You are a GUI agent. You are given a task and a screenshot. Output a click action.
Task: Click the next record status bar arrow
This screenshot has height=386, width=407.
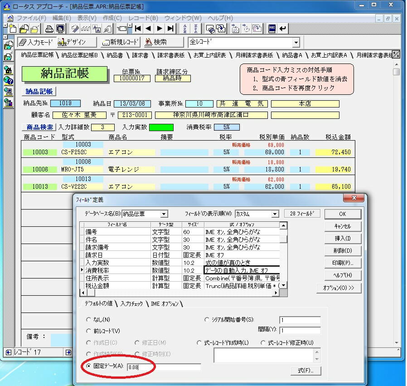68,352
